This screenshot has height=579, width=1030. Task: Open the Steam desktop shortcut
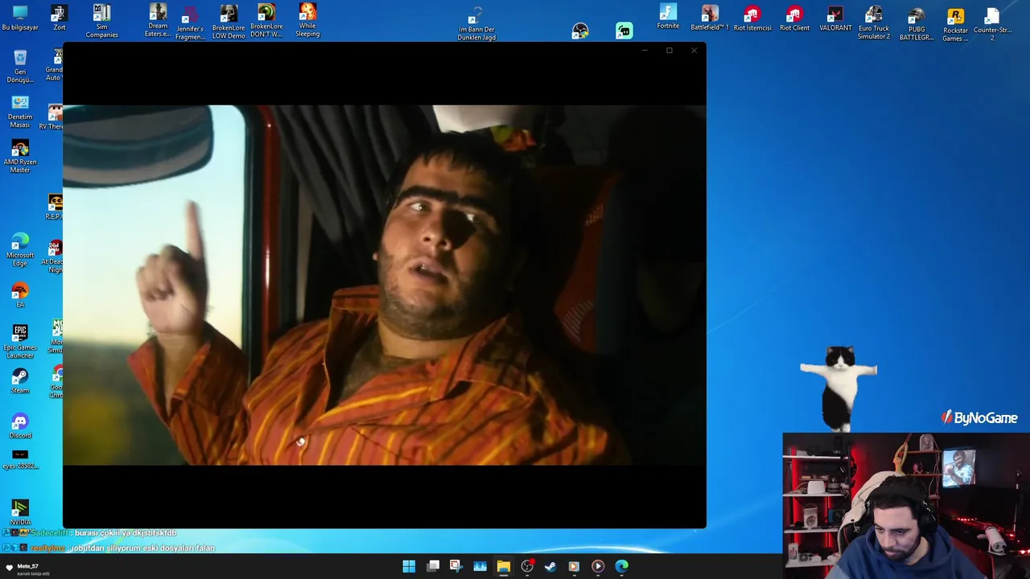click(20, 381)
